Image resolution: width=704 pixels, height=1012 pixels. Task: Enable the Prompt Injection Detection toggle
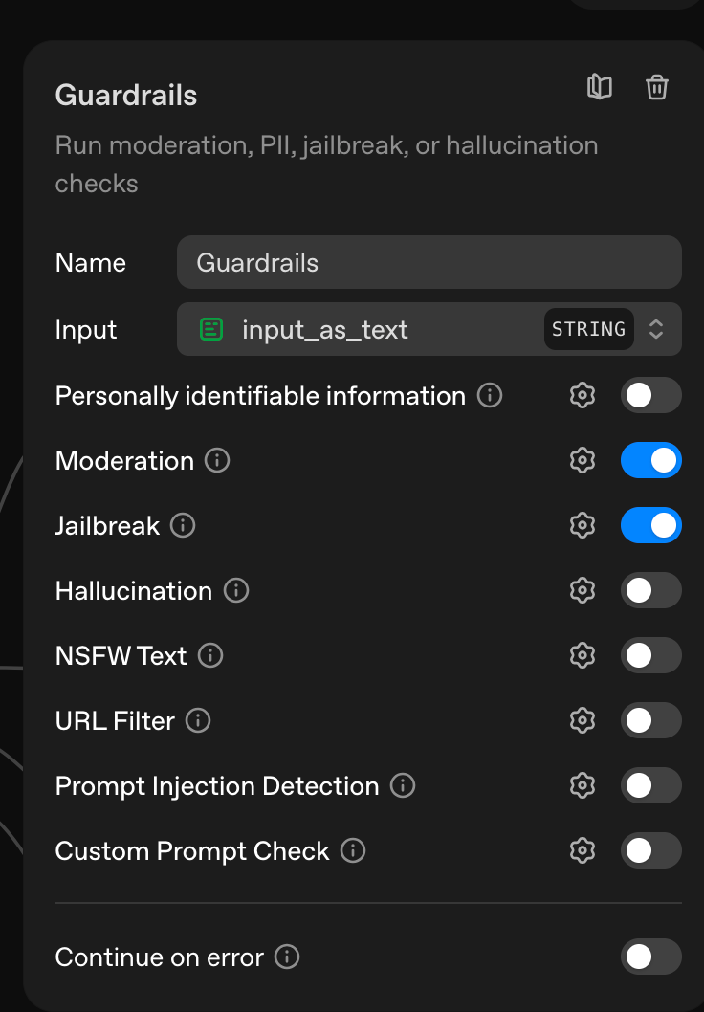click(650, 786)
